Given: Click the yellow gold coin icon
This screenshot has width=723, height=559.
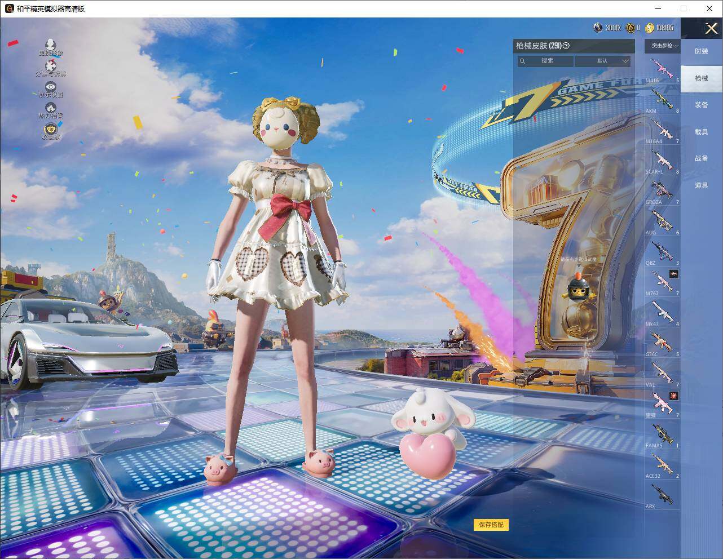Looking at the screenshot, I should pyautogui.click(x=650, y=28).
